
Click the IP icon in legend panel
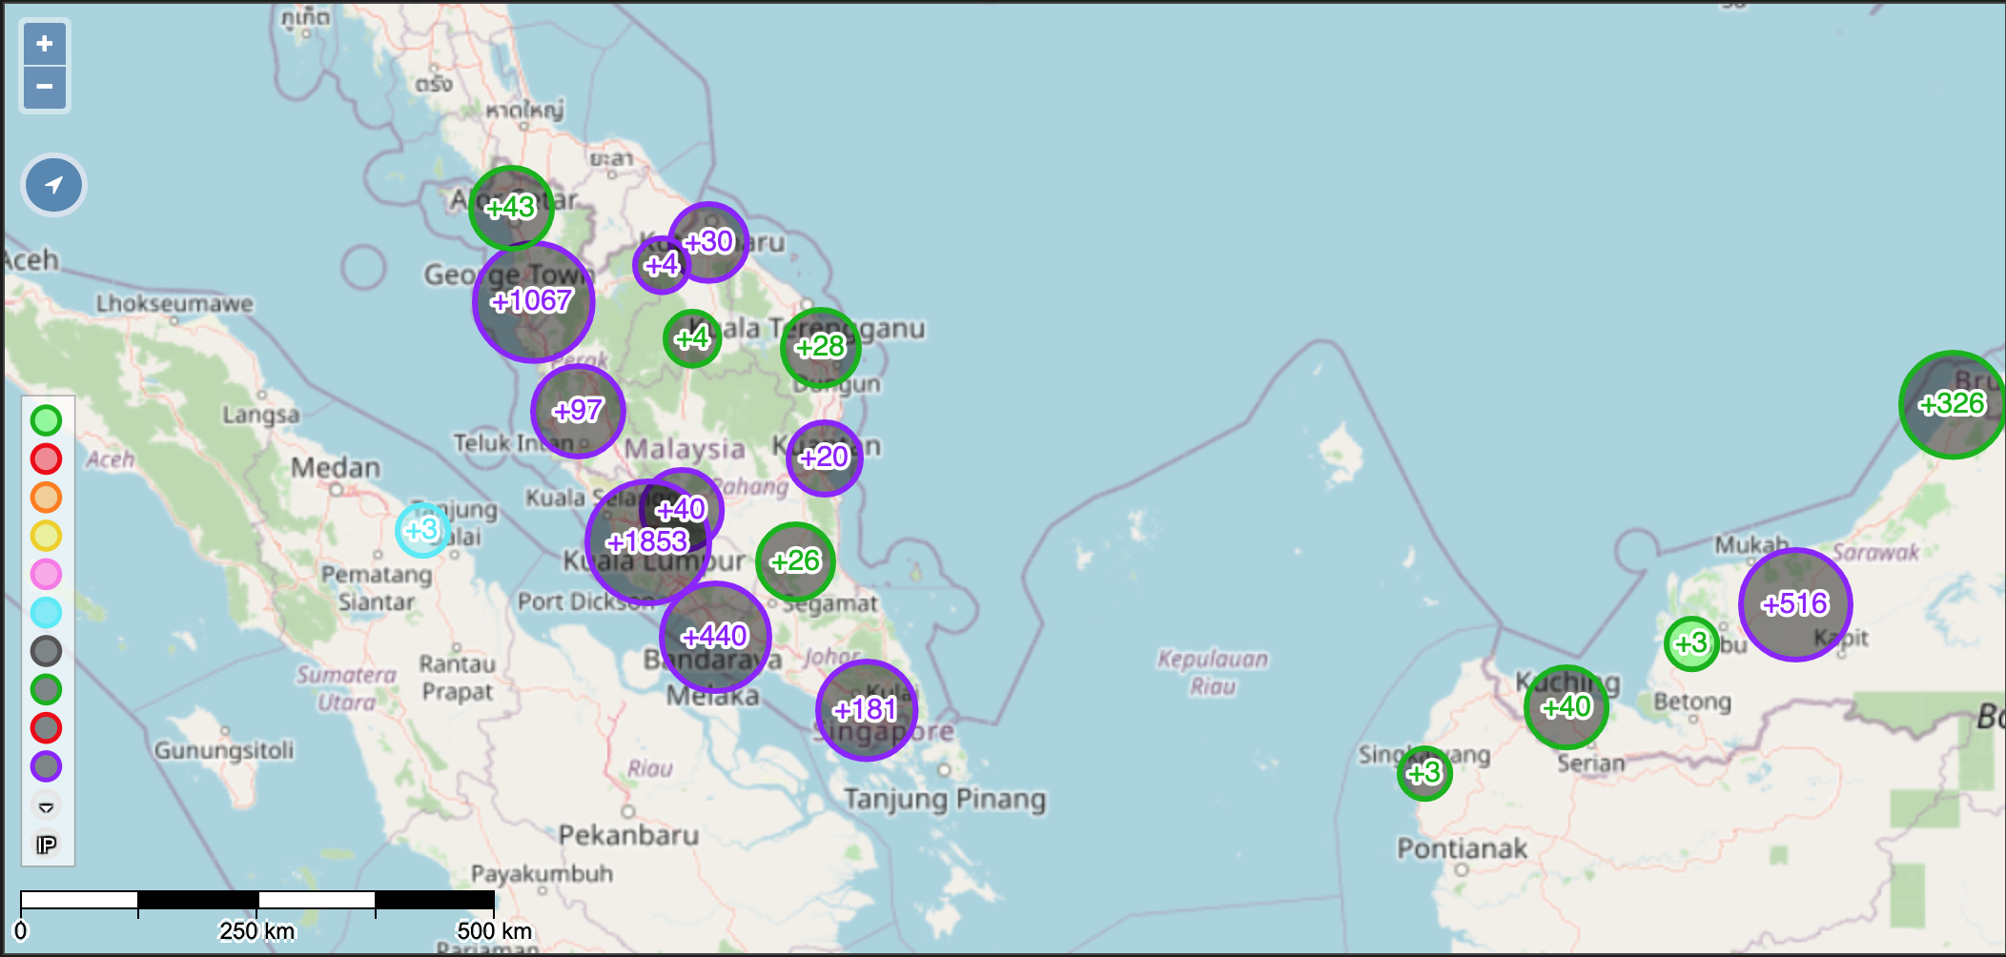pos(46,845)
